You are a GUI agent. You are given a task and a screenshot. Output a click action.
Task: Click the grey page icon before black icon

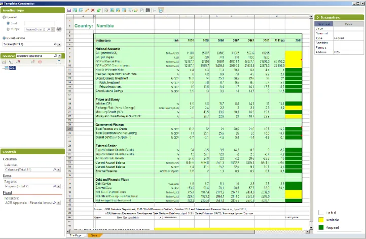[x=141, y=10]
